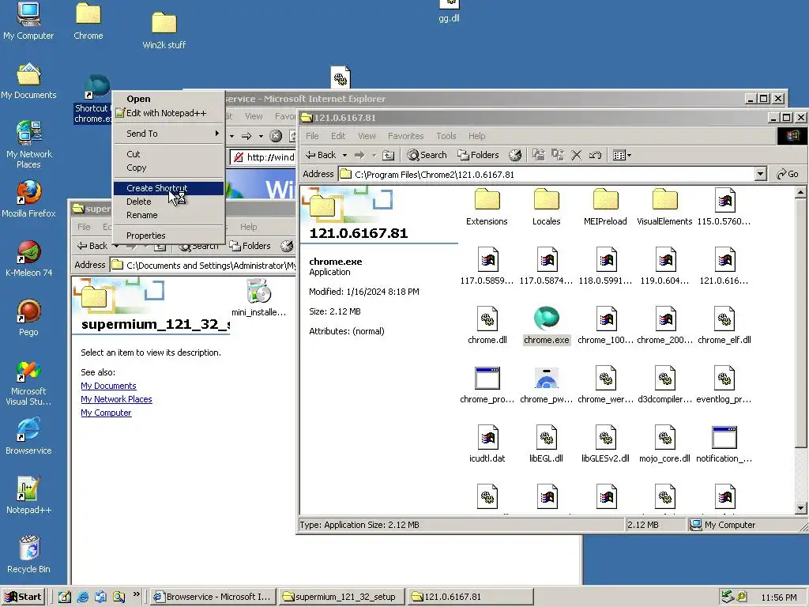Open Microsoft Visual Studio shortcut
The image size is (809, 607).
[x=28, y=383]
